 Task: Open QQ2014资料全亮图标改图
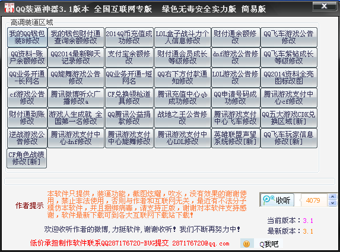click(x=288, y=78)
